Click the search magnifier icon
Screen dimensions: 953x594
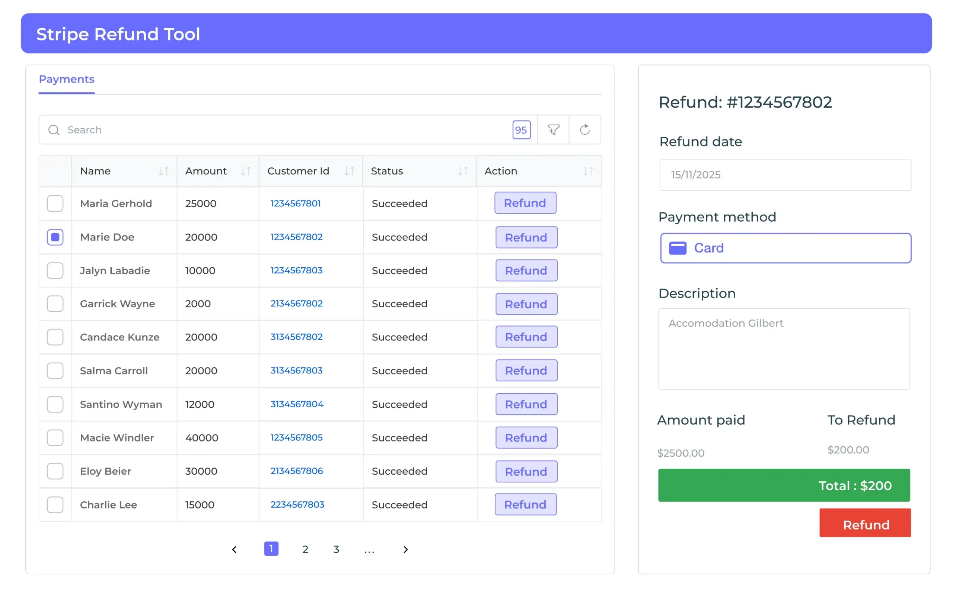pyautogui.click(x=54, y=130)
